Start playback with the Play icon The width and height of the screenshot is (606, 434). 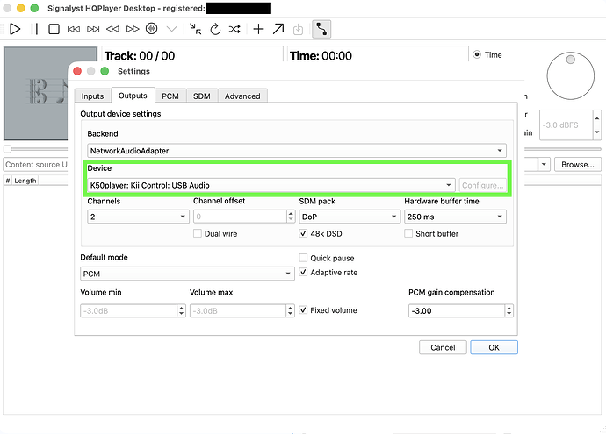click(x=15, y=29)
